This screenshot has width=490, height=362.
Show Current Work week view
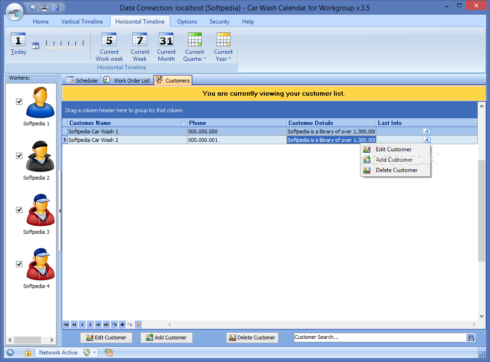tap(109, 47)
